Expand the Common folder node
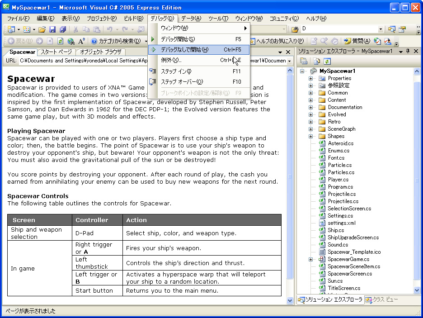423x318 pixels. tap(311, 93)
